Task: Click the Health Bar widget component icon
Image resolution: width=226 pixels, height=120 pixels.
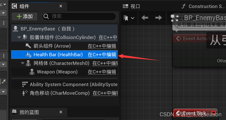Action: click(x=28, y=55)
